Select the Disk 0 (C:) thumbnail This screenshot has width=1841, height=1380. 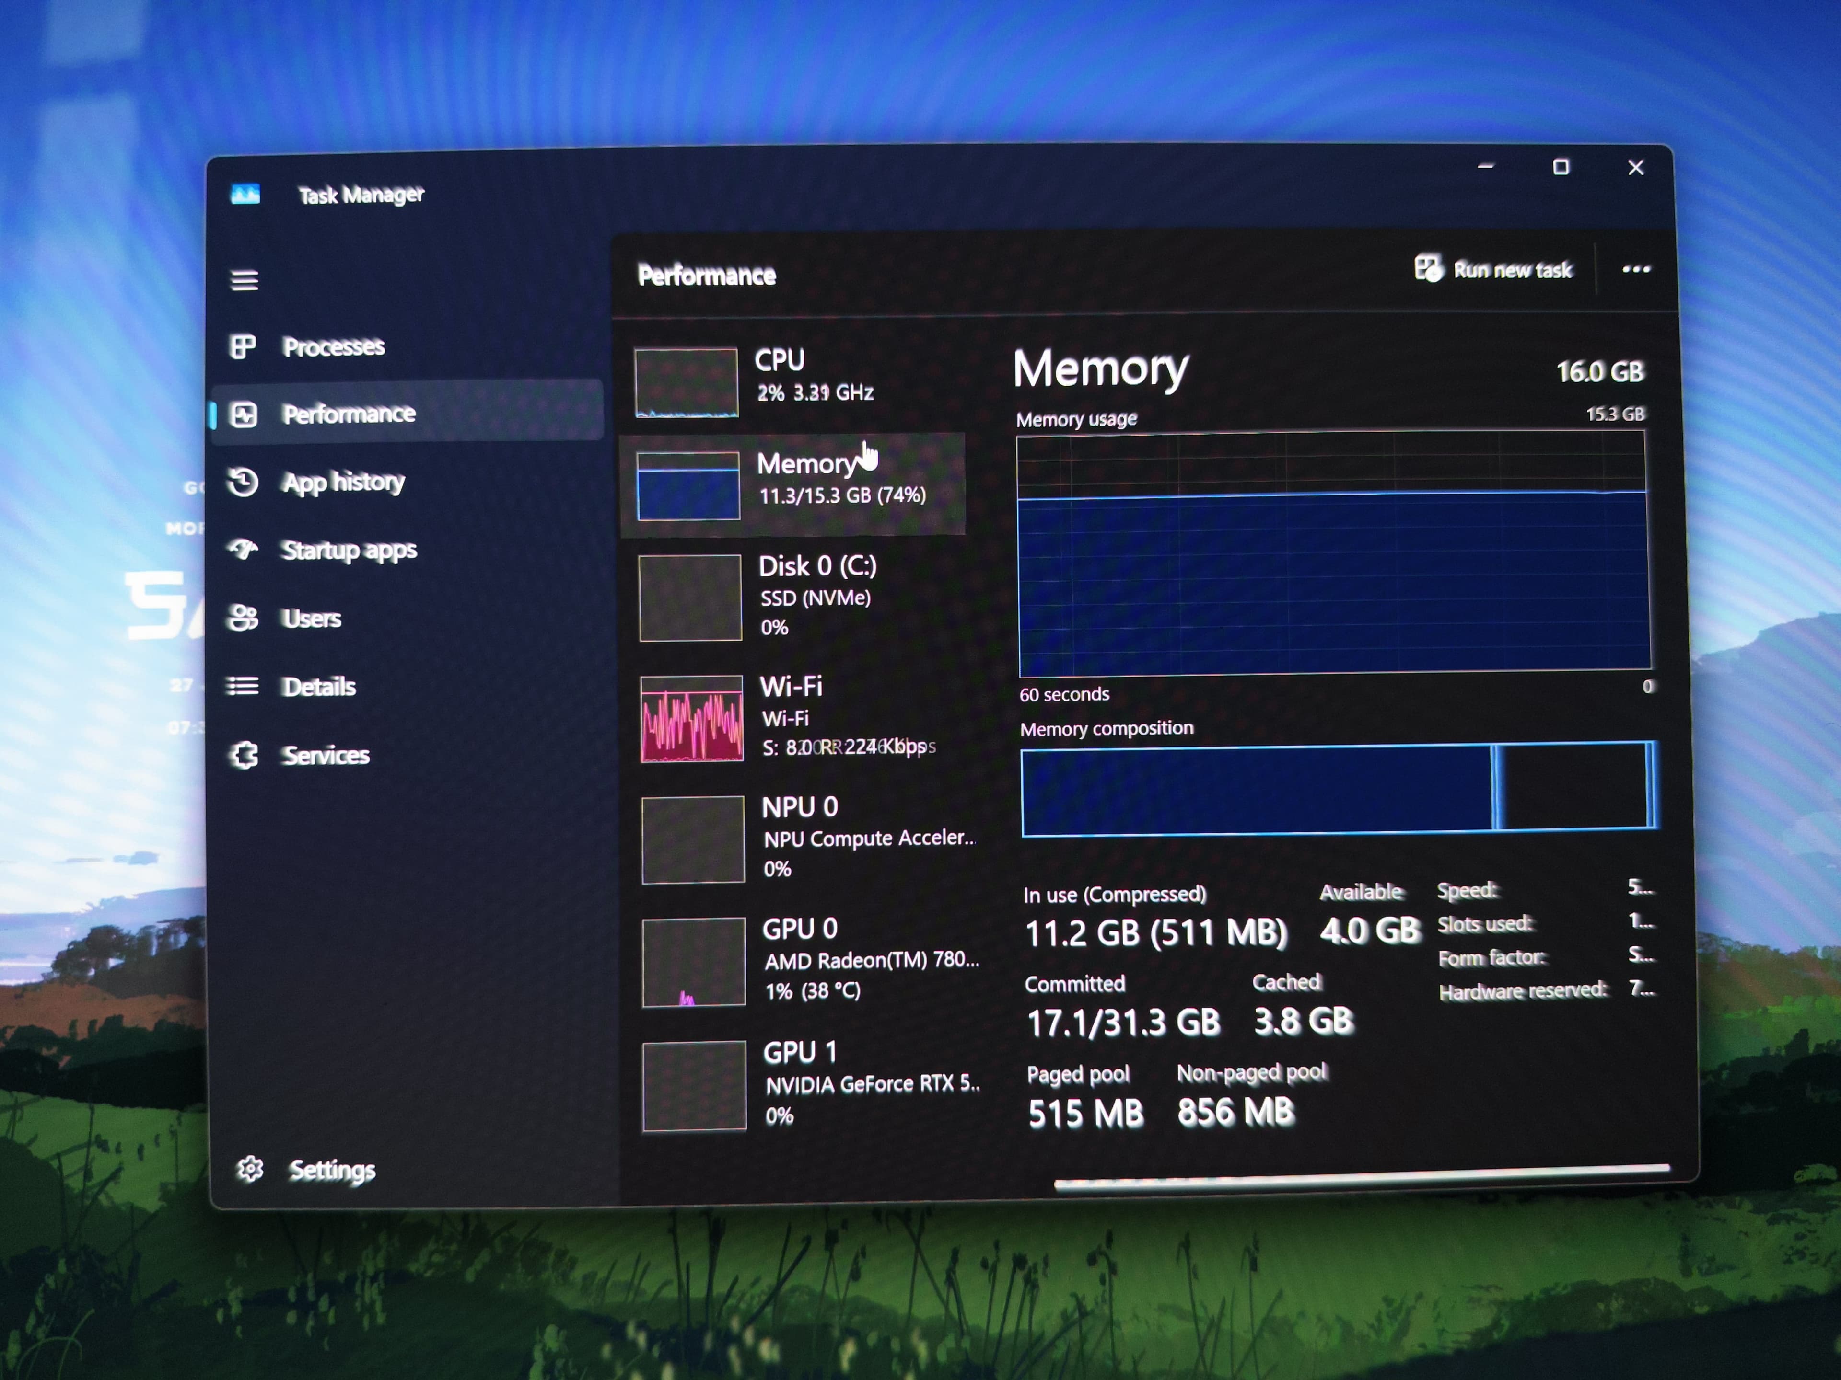690,598
